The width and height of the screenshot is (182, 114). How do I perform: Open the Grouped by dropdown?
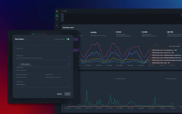[x=43, y=85]
